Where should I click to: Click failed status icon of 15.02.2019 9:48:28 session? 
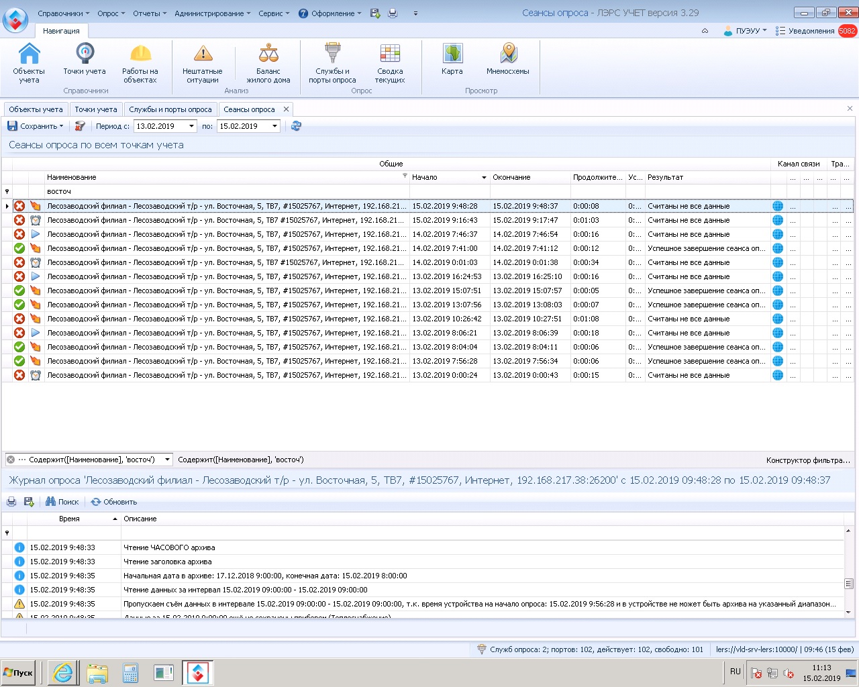coord(19,206)
